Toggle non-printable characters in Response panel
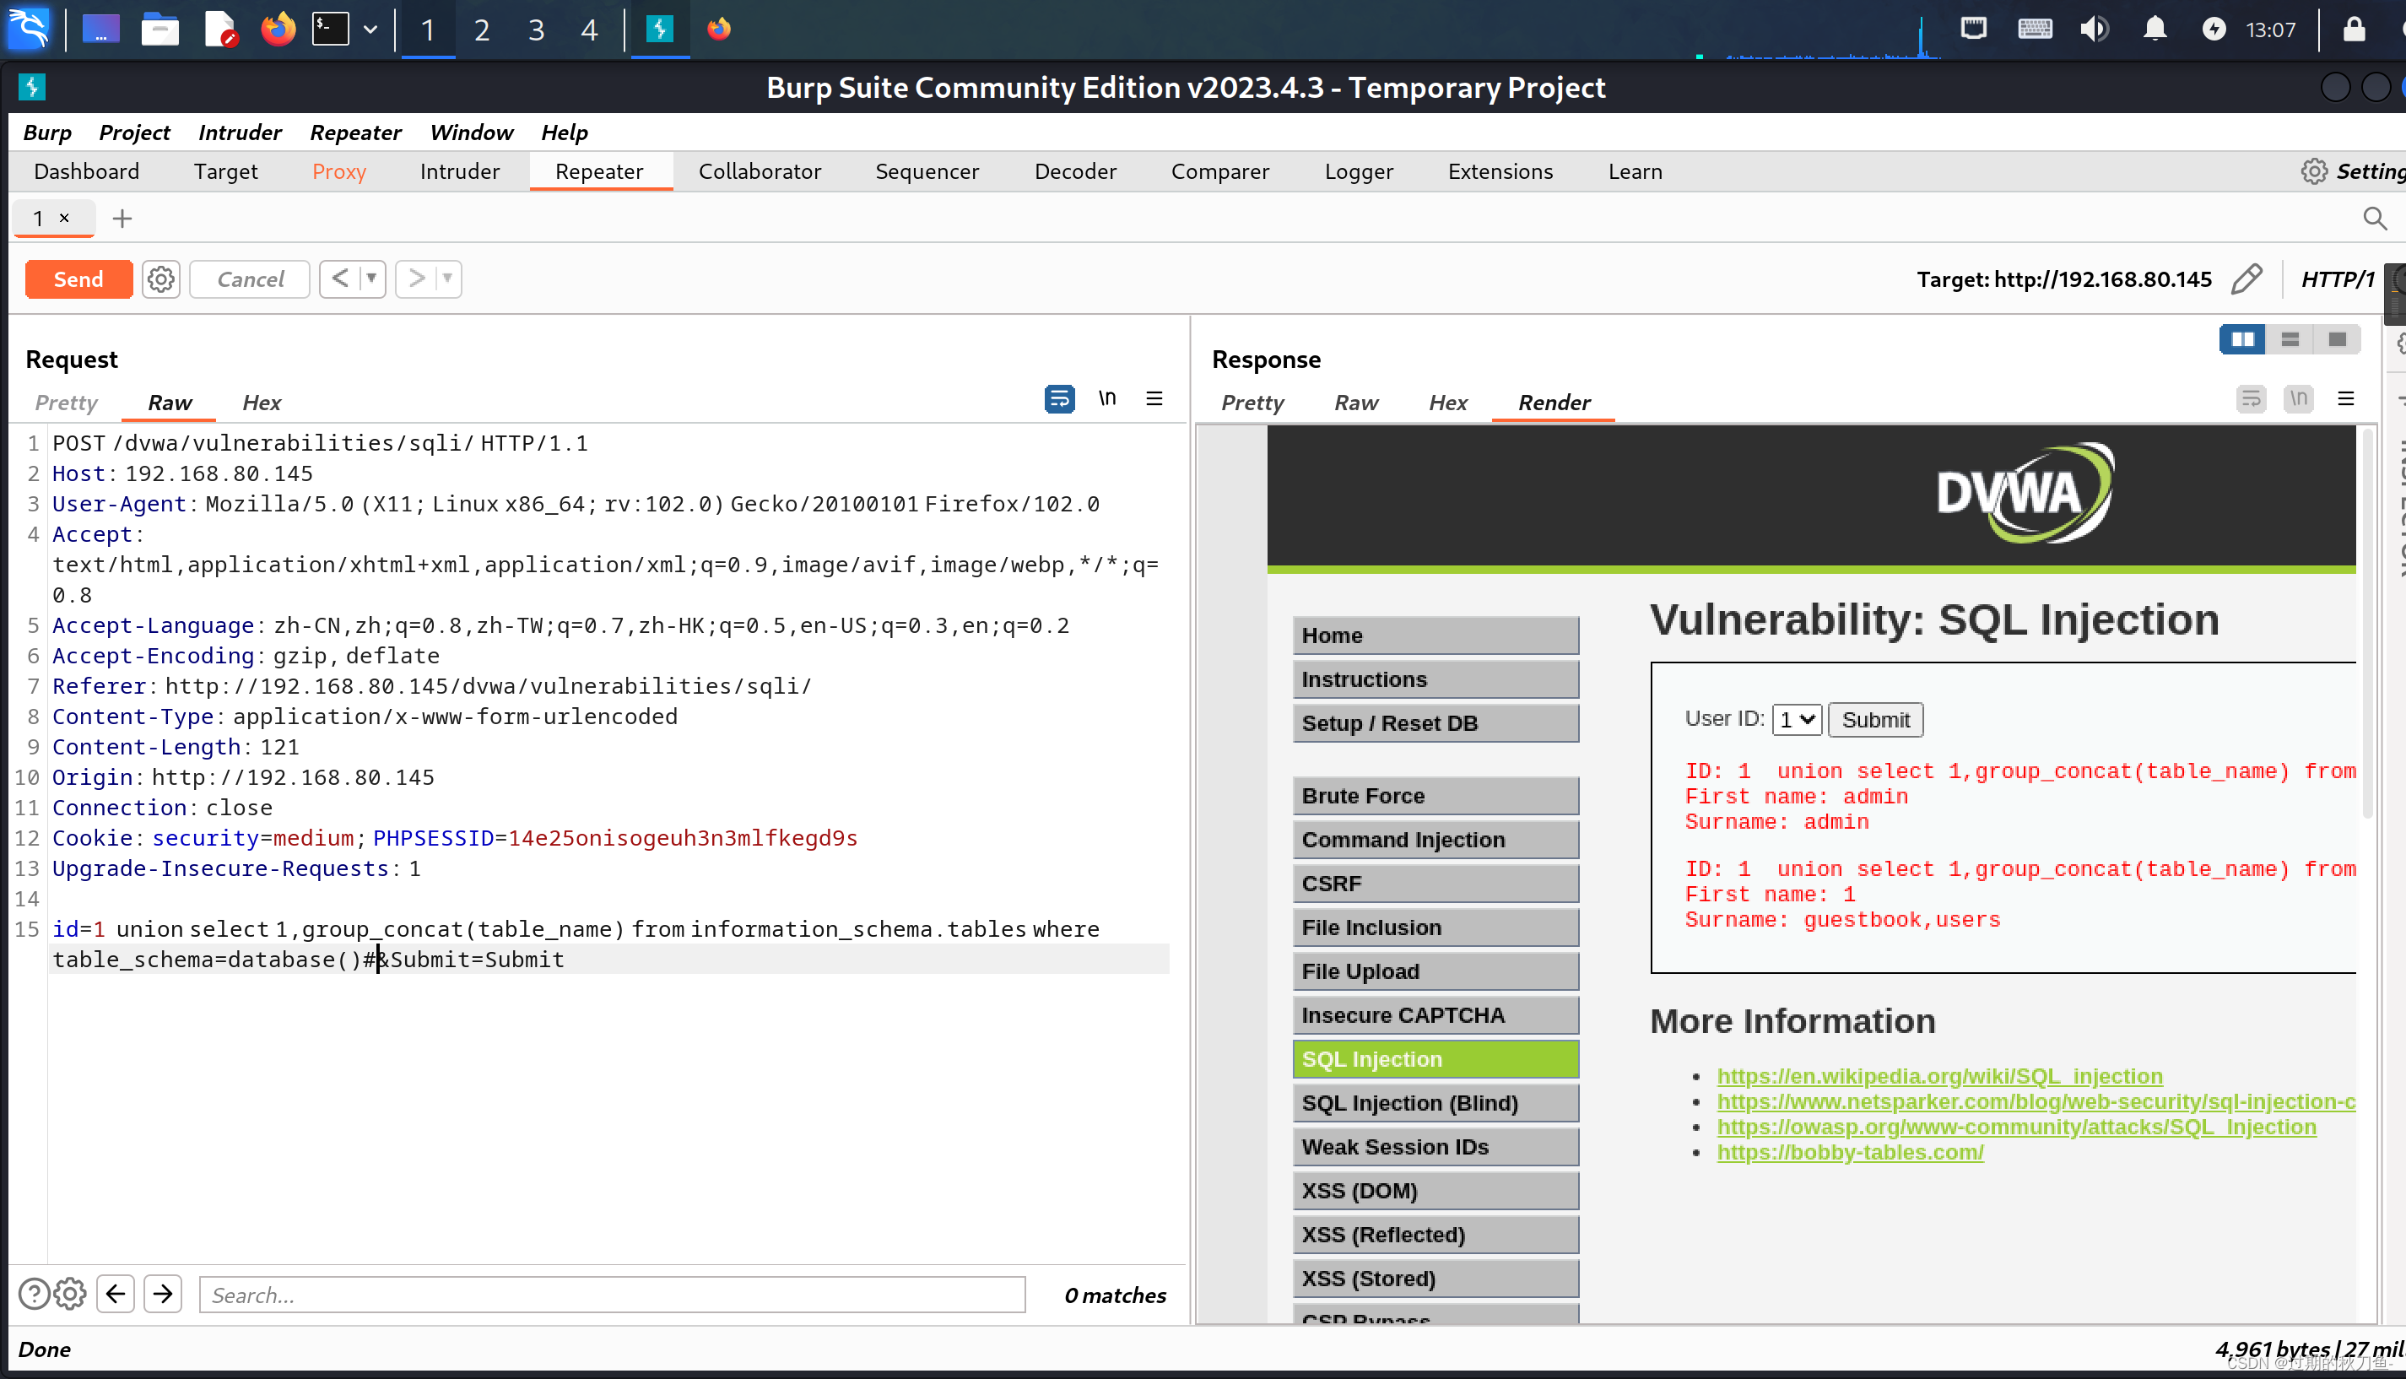Image resolution: width=2406 pixels, height=1379 pixels. [x=2298, y=398]
